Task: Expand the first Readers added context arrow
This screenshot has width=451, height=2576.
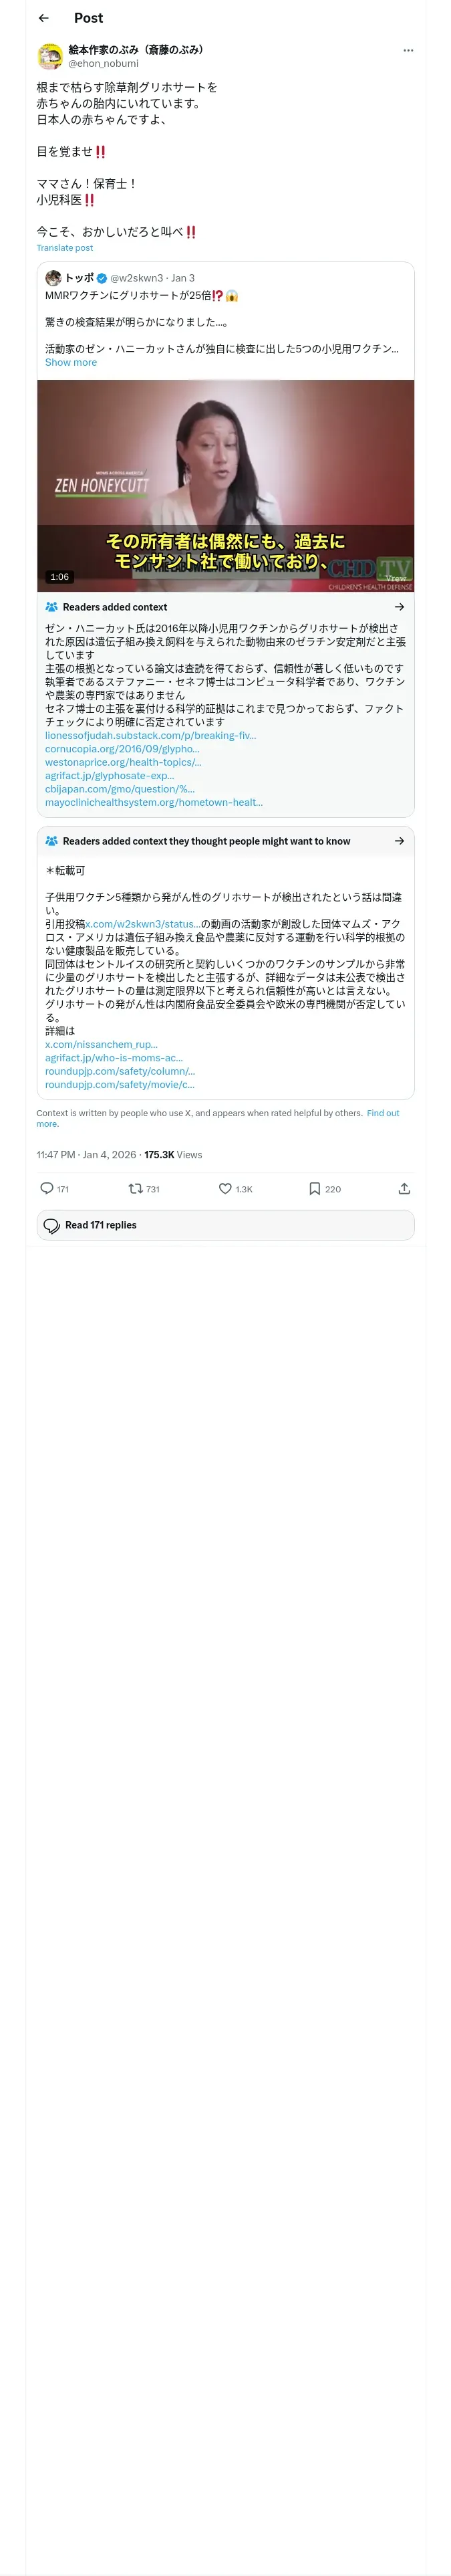Action: pyautogui.click(x=399, y=606)
